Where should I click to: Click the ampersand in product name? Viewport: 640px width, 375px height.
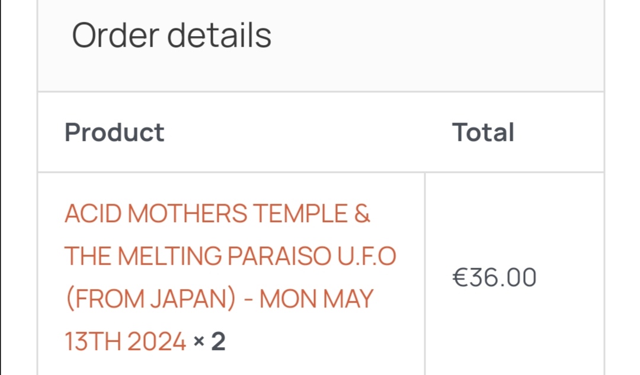(362, 213)
